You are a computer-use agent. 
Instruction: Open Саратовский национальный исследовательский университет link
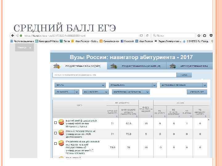(83, 147)
